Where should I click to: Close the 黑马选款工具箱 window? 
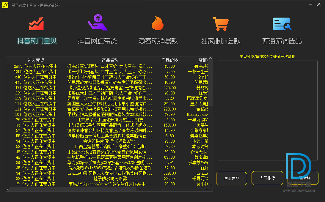319,4
